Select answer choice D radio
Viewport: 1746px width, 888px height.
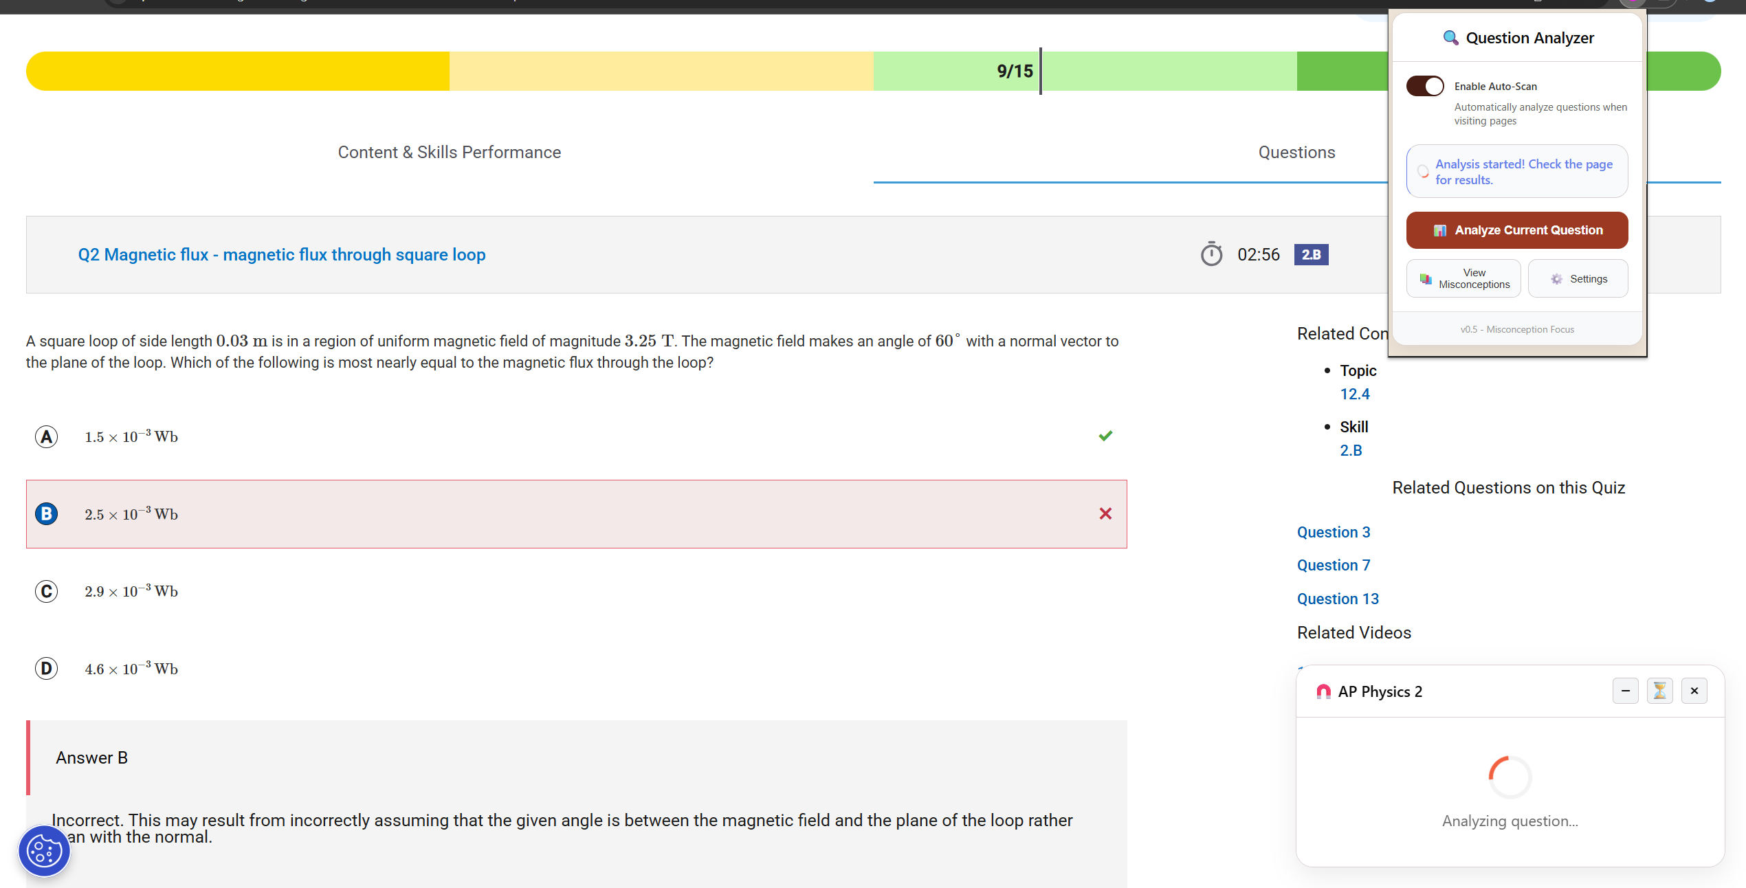click(x=47, y=668)
